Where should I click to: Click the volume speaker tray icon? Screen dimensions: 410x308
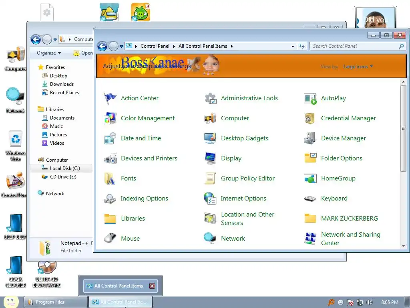[369, 302]
